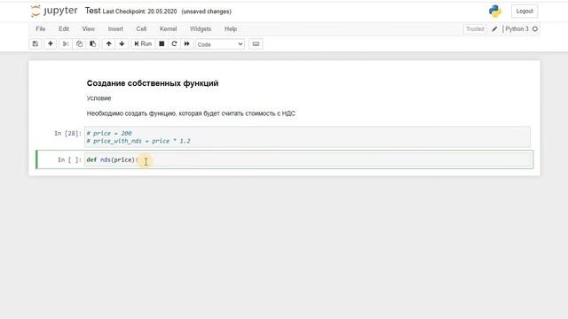Click the Необходимо создать функцию paragraph
This screenshot has width=568, height=319.
coord(191,113)
